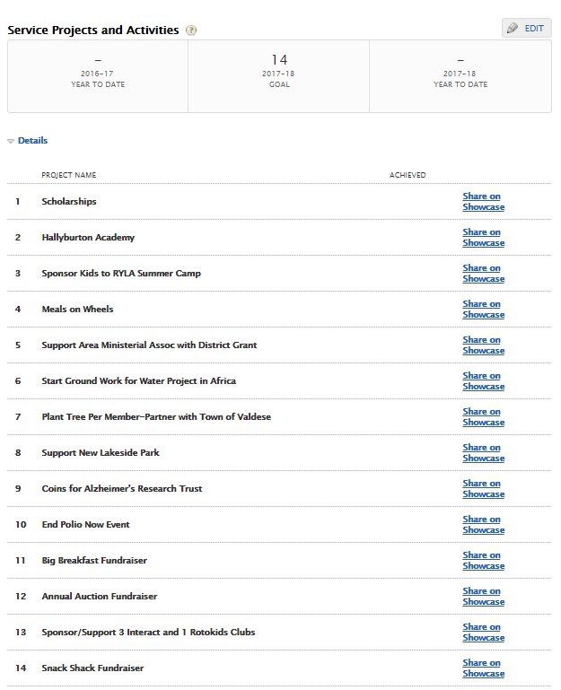561x690 pixels.
Task: Share Big Breakfast Fundraiser on Showcase
Action: tap(483, 560)
